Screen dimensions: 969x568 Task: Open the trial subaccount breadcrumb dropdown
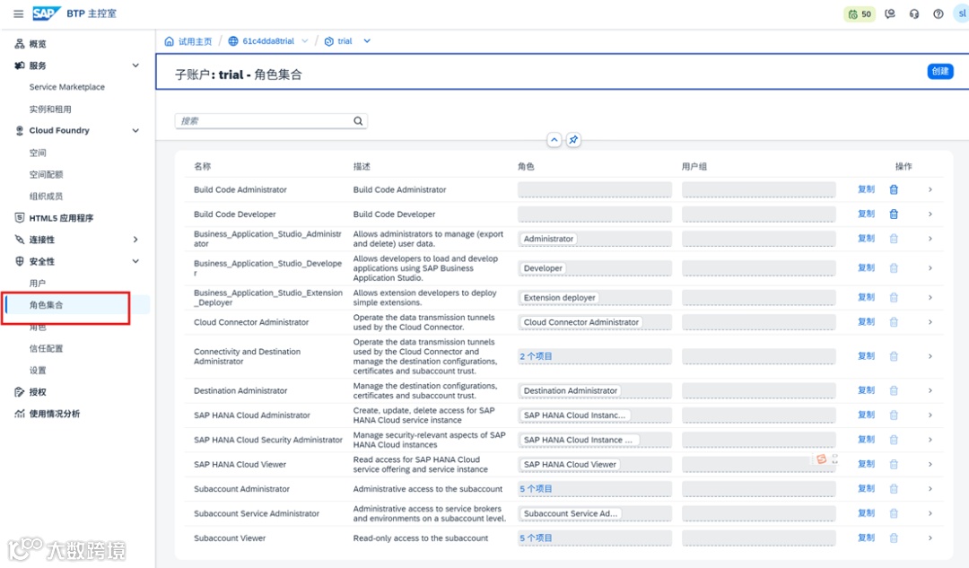[x=367, y=41]
